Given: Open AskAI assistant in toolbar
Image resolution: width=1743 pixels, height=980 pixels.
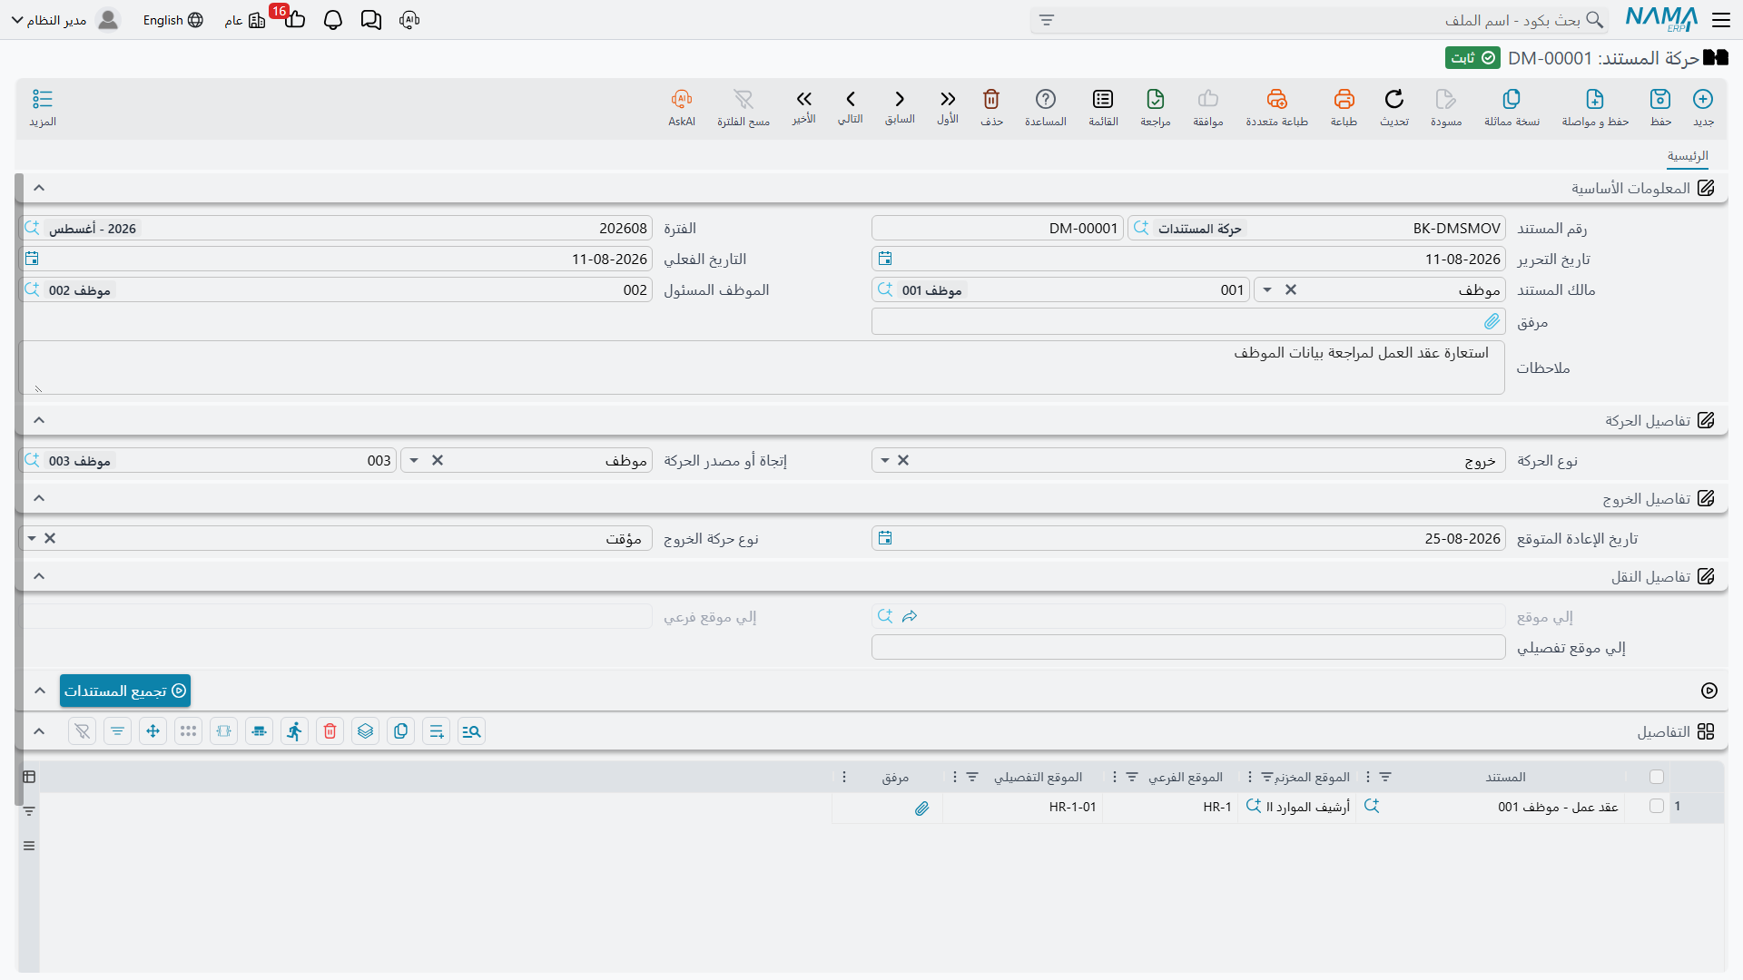Looking at the screenshot, I should (682, 99).
